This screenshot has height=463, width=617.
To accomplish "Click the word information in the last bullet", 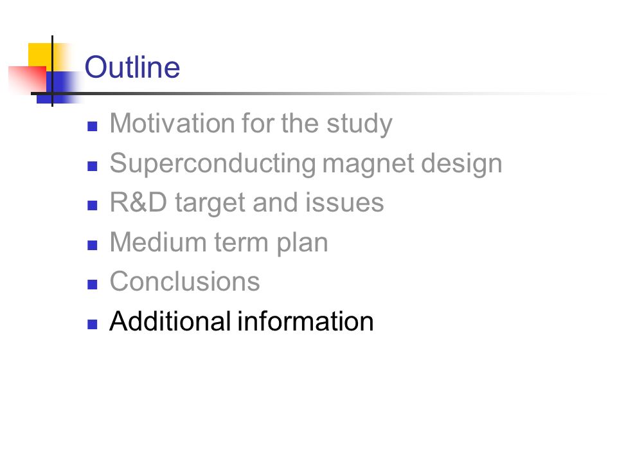I will [x=305, y=322].
